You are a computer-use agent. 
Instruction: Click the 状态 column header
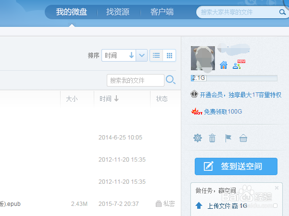point(162,99)
